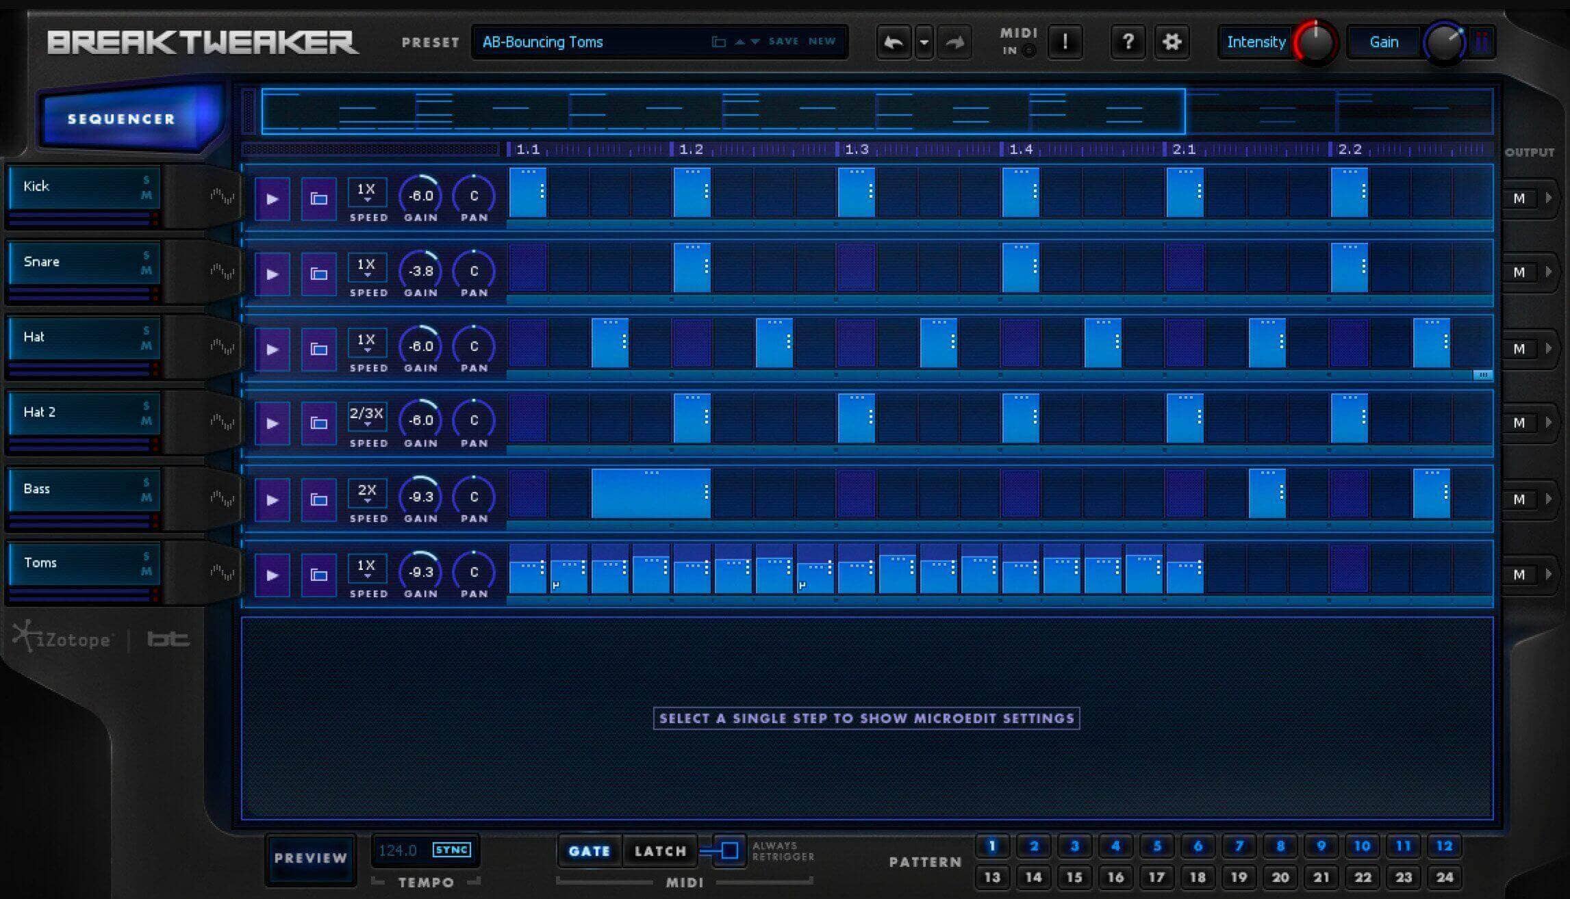Open help with question mark button
The width and height of the screenshot is (1570, 899).
click(1128, 42)
